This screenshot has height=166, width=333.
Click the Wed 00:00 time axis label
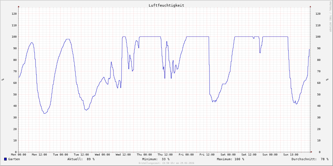click(x=102, y=155)
